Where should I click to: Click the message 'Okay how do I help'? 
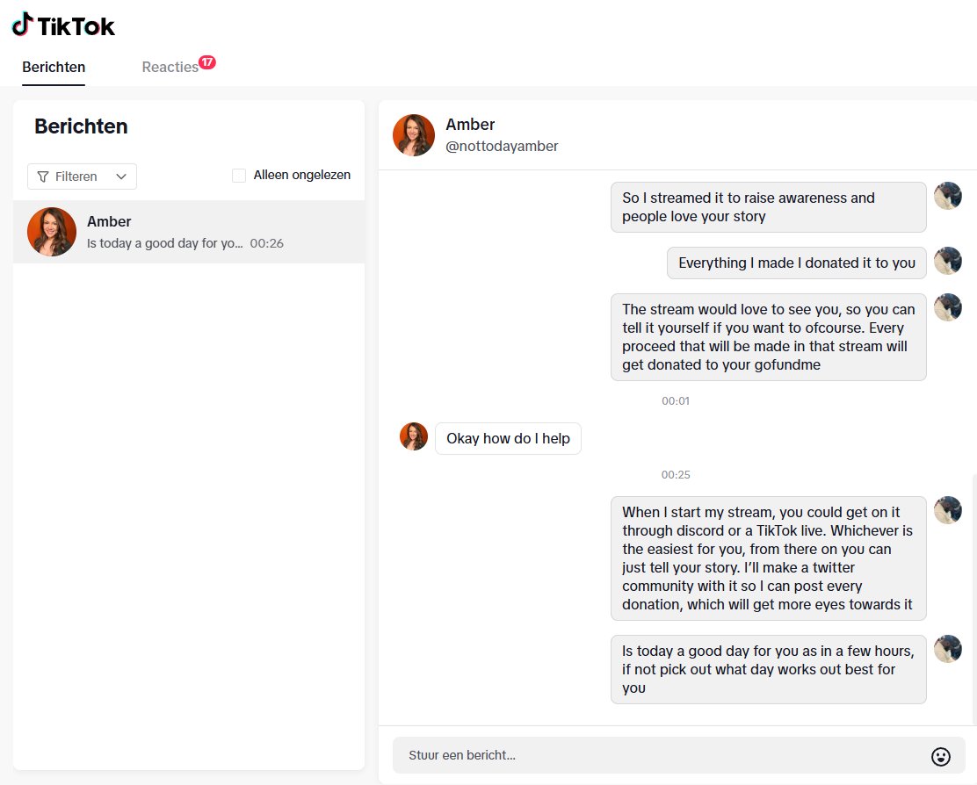(x=508, y=439)
